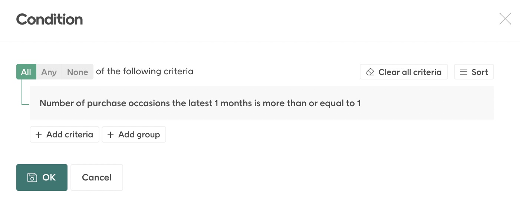Screen dimensions: 520x202
Task: Click the 'of the following criteria' label
Action: (x=145, y=71)
